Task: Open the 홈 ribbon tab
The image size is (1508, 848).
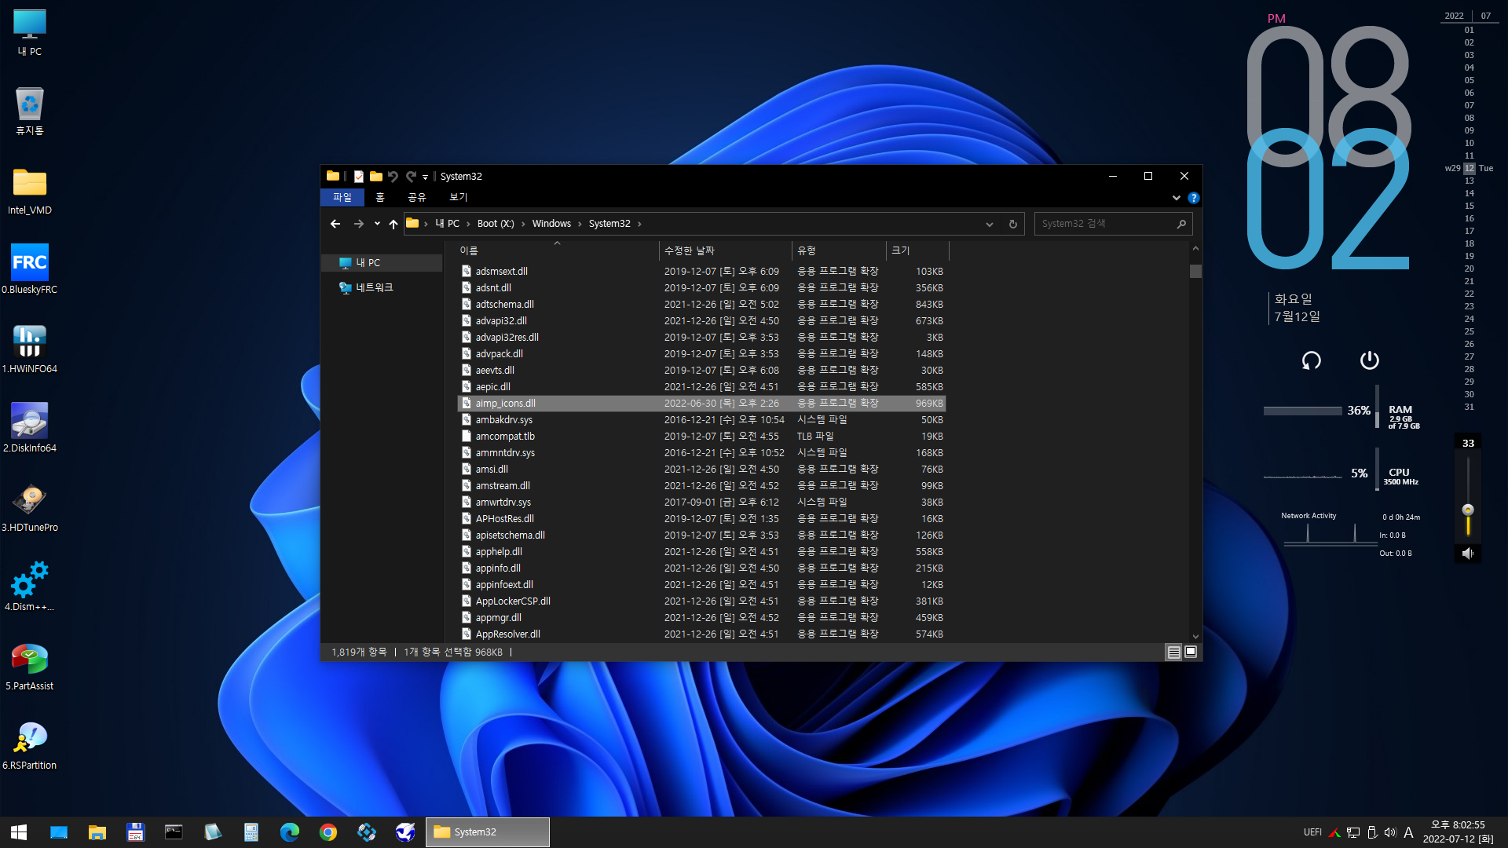Action: coord(380,197)
